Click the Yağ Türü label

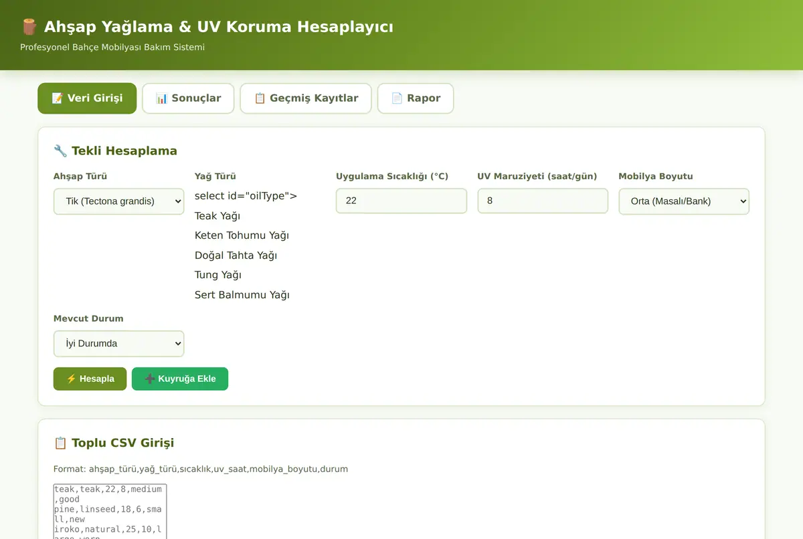(x=215, y=177)
